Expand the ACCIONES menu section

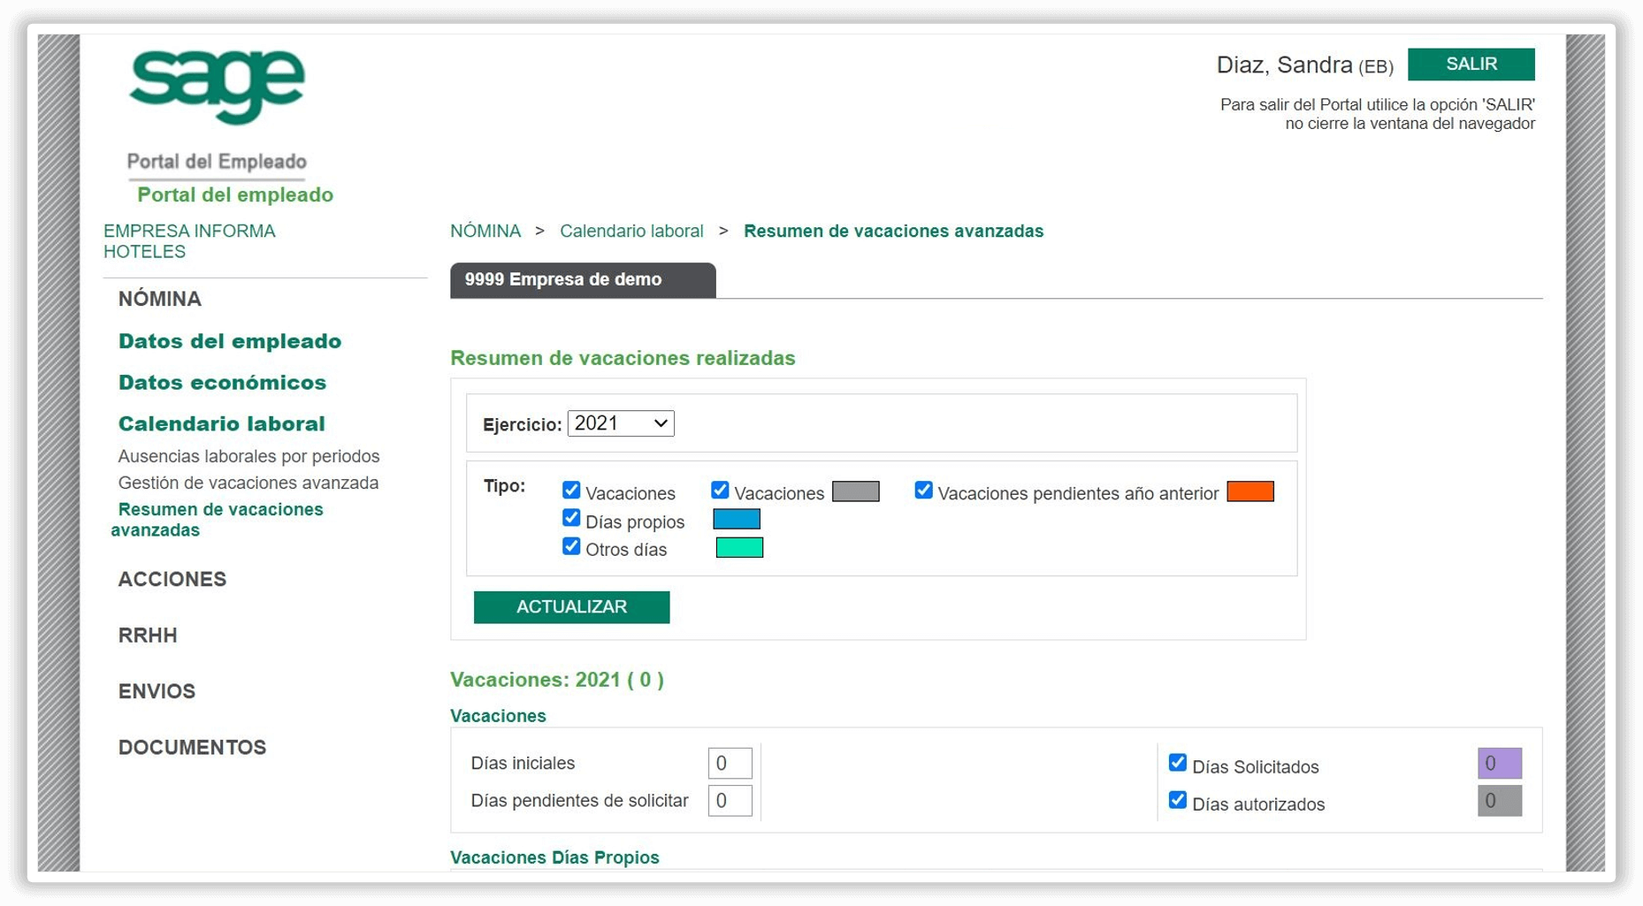172,579
